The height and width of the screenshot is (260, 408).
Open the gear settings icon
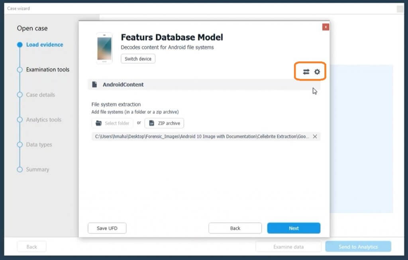tap(317, 72)
